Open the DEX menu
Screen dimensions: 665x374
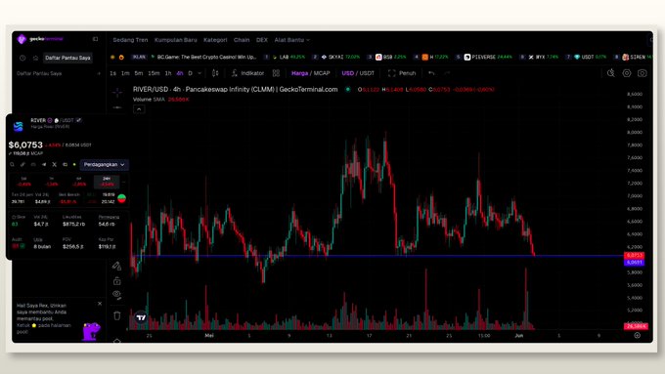pyautogui.click(x=262, y=40)
